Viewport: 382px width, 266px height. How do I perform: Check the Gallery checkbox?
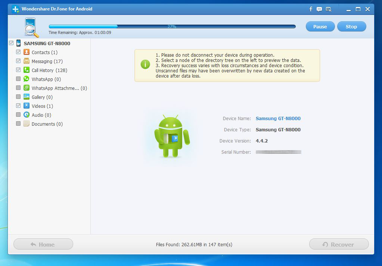18,97
